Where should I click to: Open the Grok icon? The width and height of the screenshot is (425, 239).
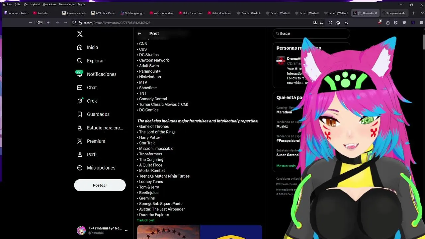point(80,101)
